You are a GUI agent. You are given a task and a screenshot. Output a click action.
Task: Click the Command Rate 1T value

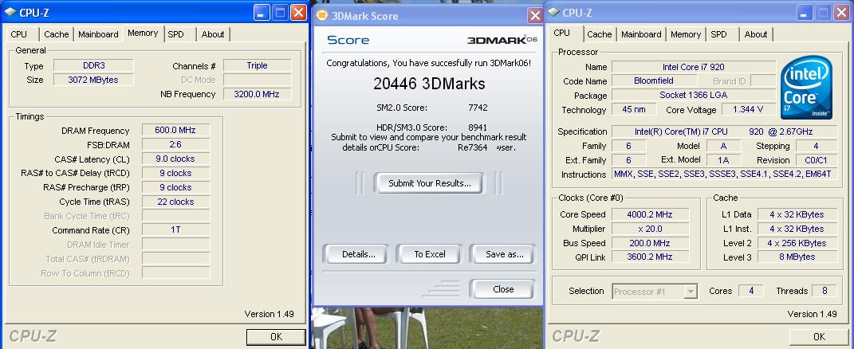tap(175, 230)
